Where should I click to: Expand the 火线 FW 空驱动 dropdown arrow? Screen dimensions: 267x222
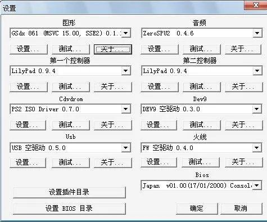(x=257, y=148)
